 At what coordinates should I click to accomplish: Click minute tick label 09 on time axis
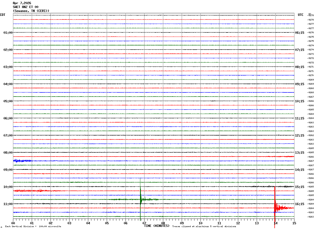(x=182, y=223)
